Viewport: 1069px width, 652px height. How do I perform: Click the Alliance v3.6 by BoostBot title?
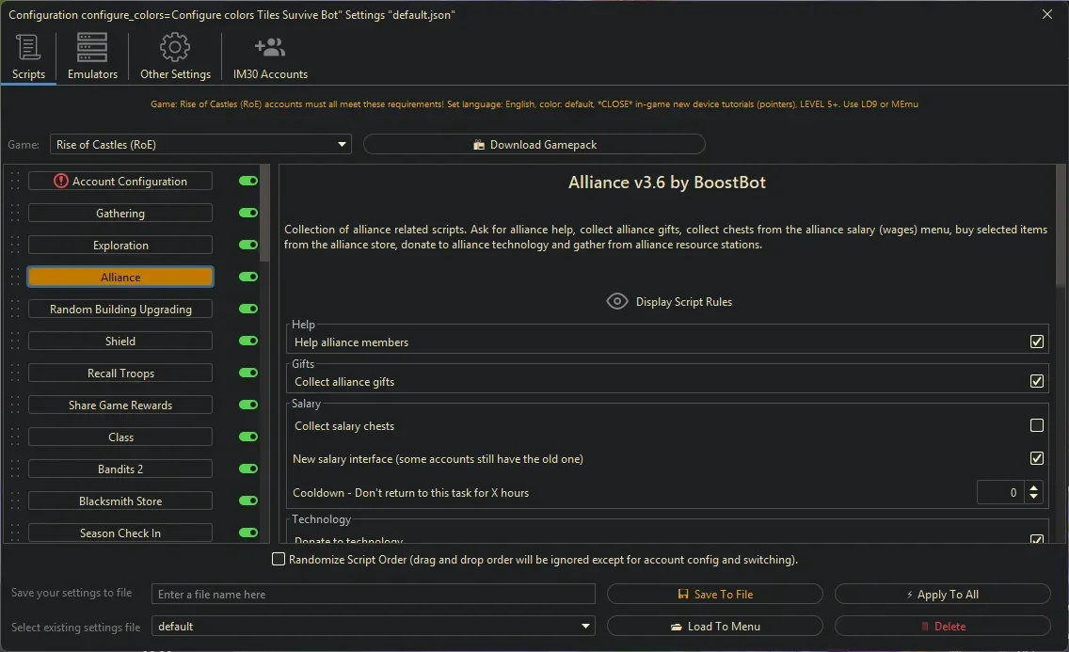click(x=667, y=183)
